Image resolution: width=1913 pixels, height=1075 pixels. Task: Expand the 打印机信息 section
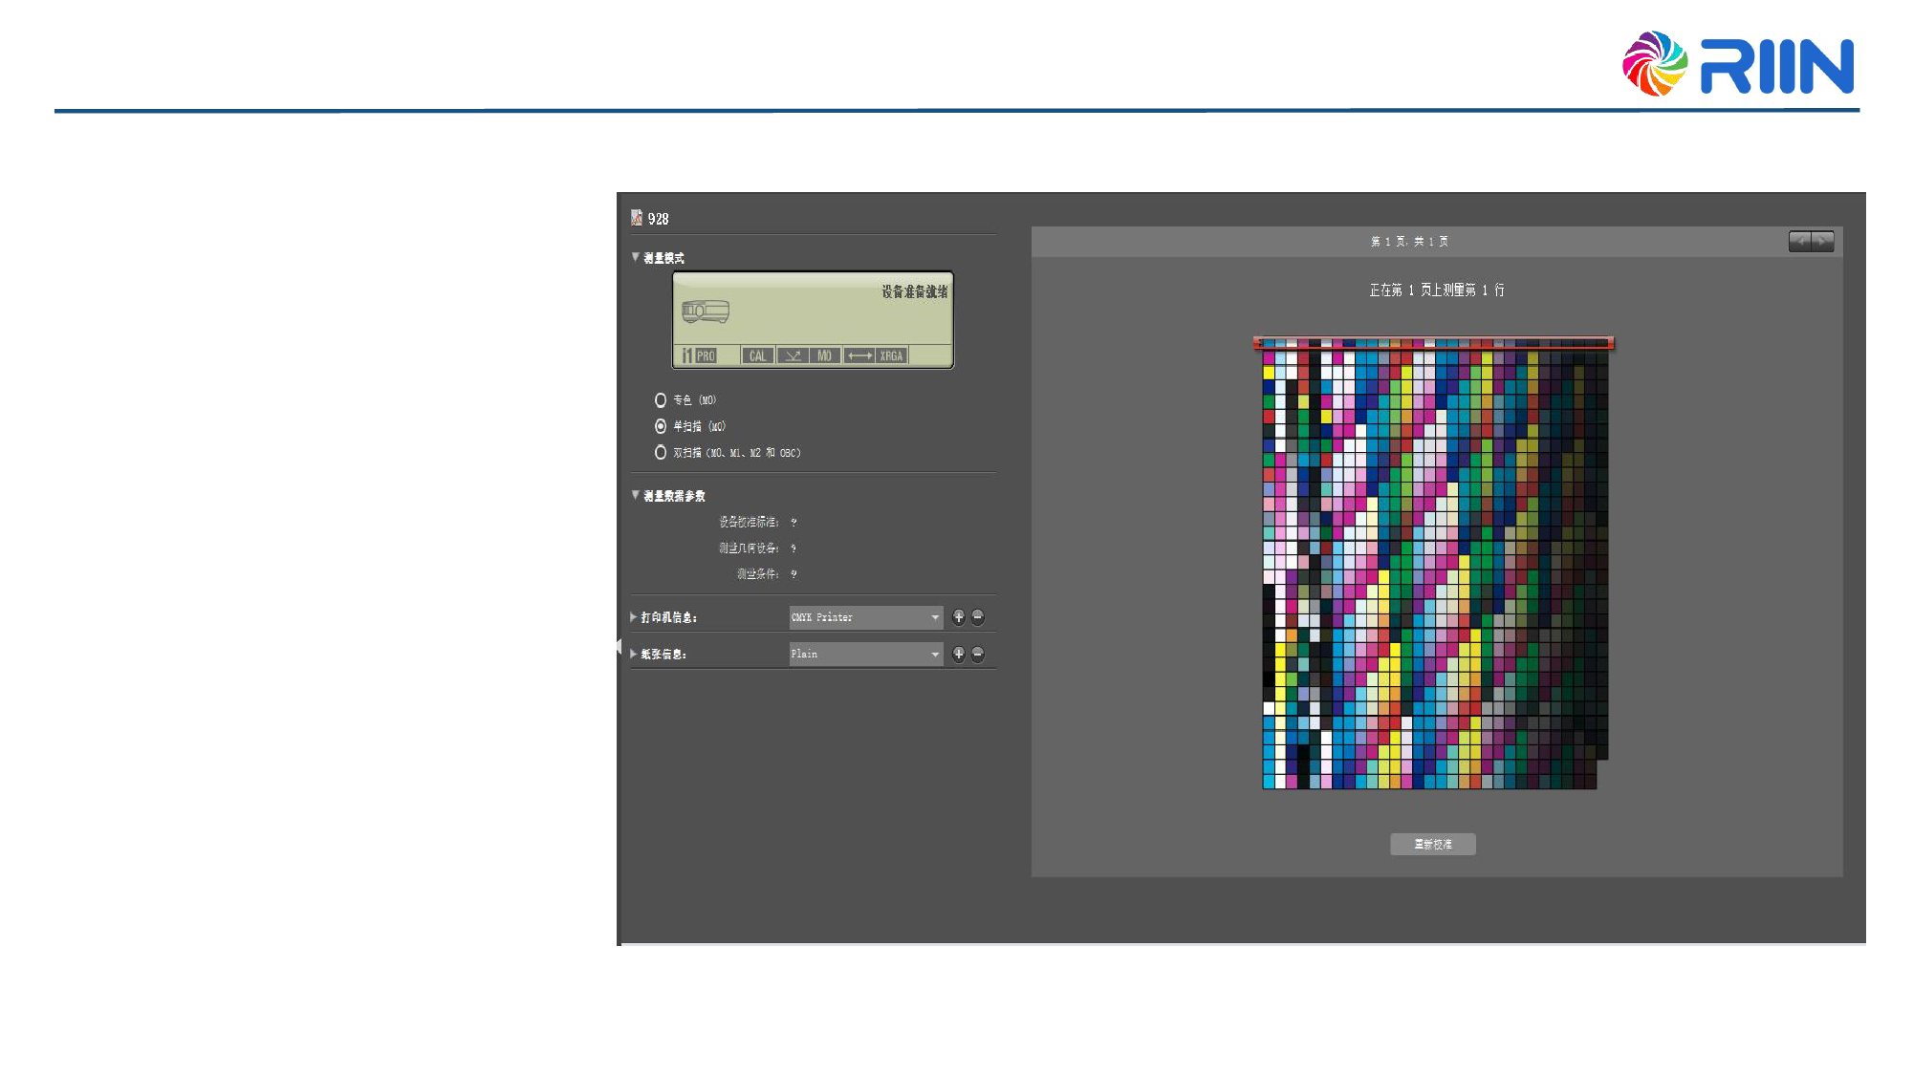[x=633, y=617]
